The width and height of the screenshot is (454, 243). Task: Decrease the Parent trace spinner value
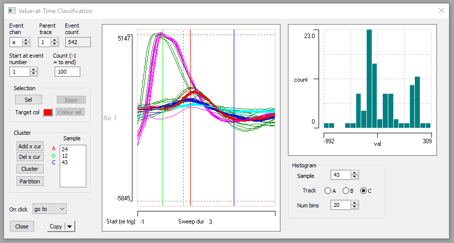[55, 45]
